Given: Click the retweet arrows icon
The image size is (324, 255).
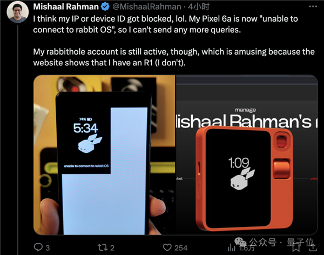Looking at the screenshot, I should pyautogui.click(x=102, y=247).
